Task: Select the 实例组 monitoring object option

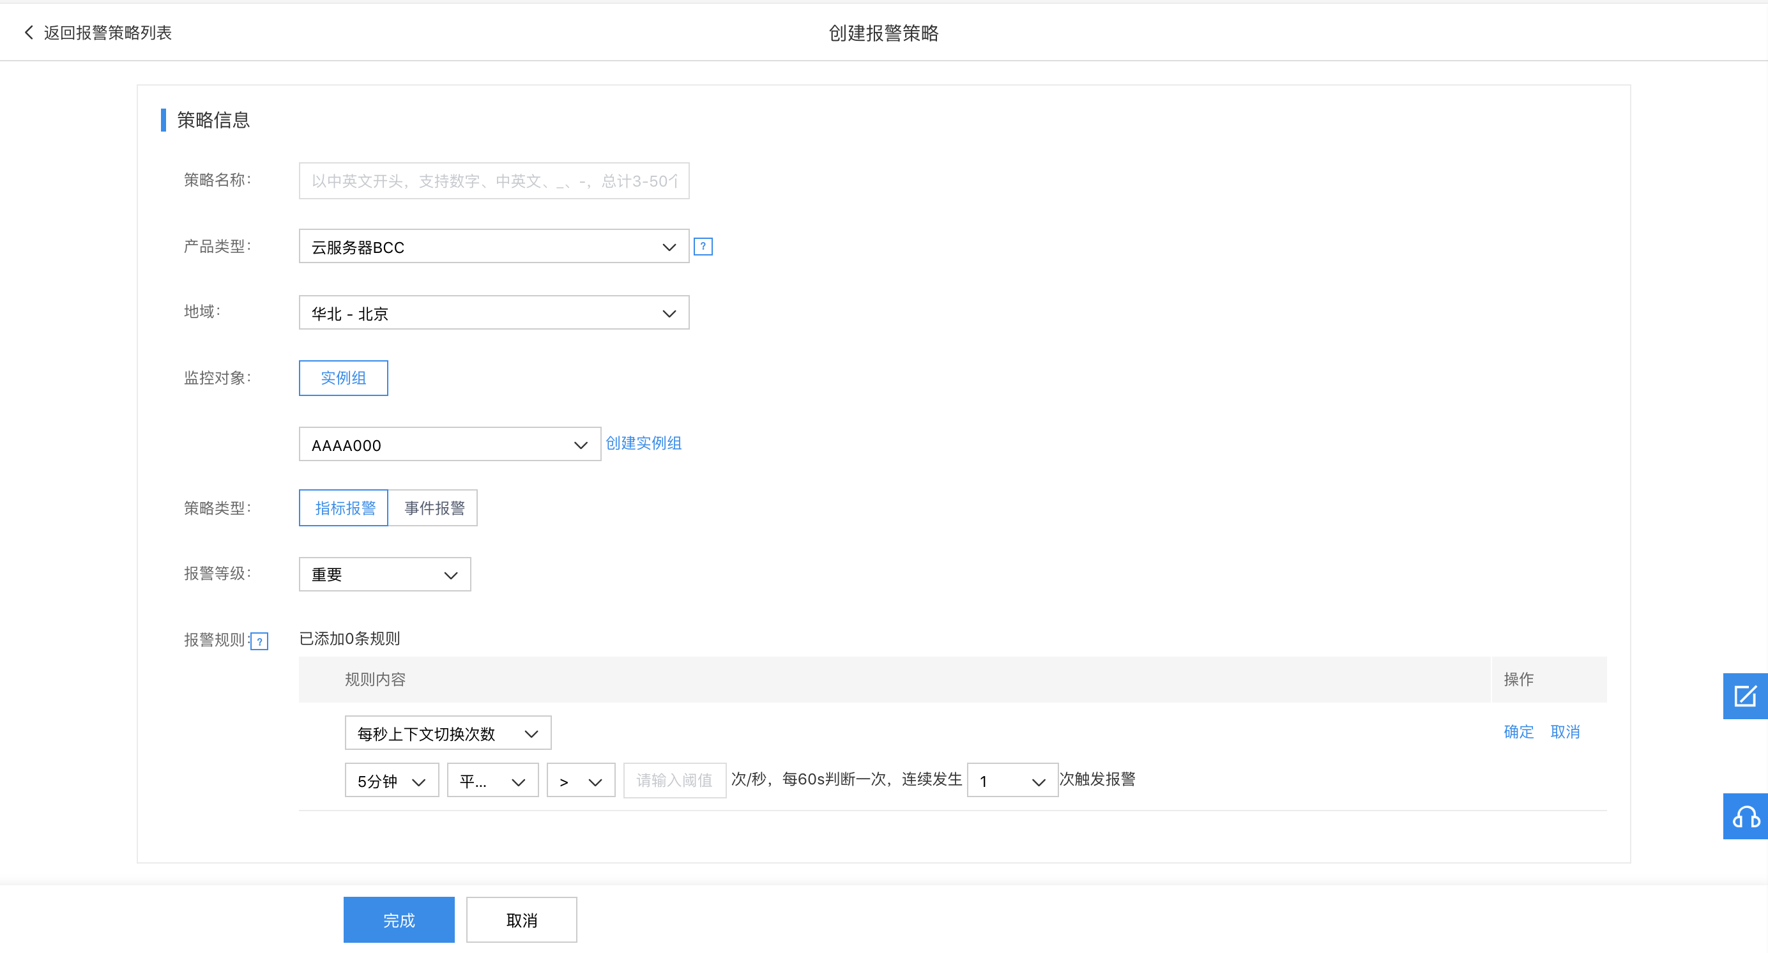Action: (342, 377)
